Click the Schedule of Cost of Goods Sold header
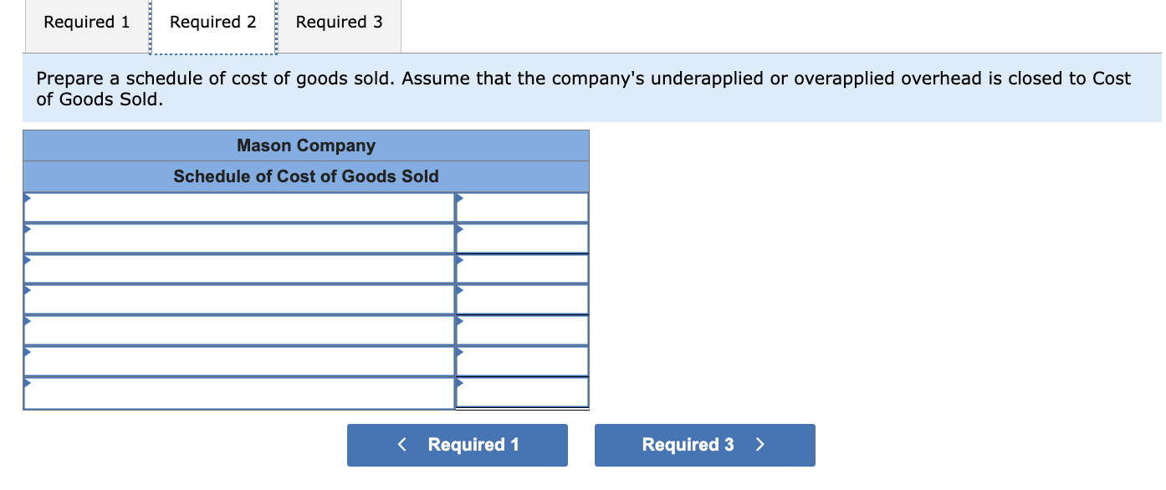Viewport: 1166px width, 490px height. tap(306, 176)
